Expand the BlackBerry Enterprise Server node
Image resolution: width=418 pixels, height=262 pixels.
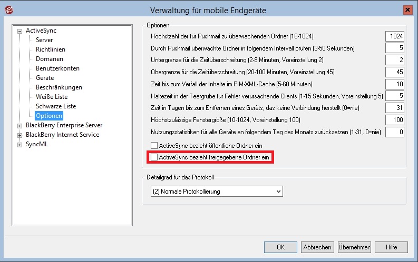click(x=20, y=125)
